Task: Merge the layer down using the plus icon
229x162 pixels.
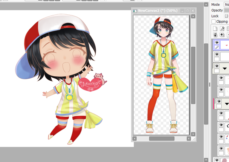Action: tap(222, 35)
